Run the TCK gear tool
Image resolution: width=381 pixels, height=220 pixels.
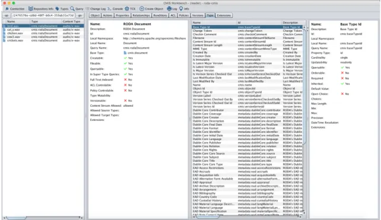127,9
